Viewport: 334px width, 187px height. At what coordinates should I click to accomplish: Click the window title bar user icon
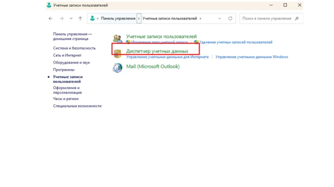(x=49, y=5)
